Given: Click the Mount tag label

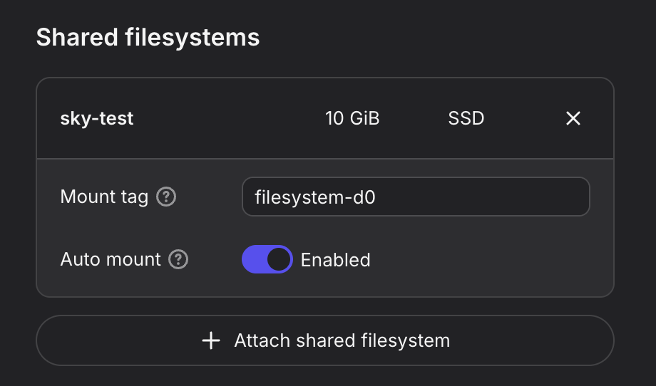Looking at the screenshot, I should click(x=104, y=197).
